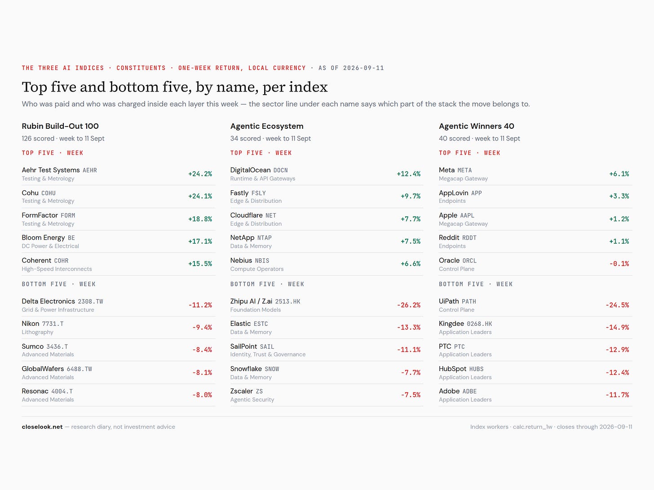Open the closelook.net link in the footer
The height and width of the screenshot is (490, 654).
tap(42, 427)
